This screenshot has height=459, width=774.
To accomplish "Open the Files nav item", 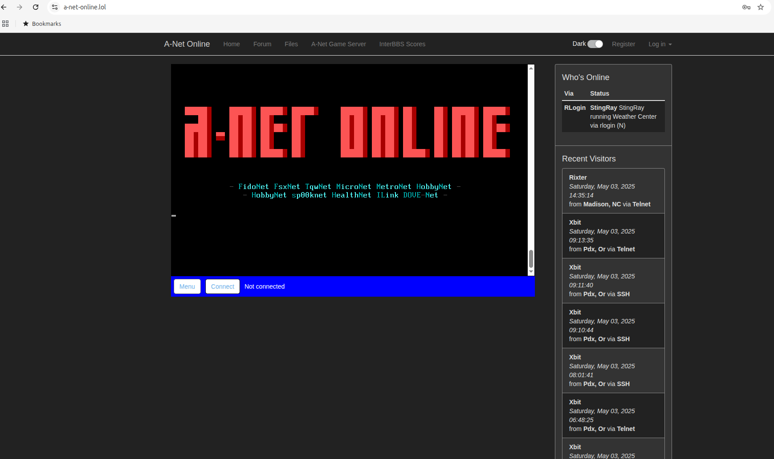I will point(291,44).
